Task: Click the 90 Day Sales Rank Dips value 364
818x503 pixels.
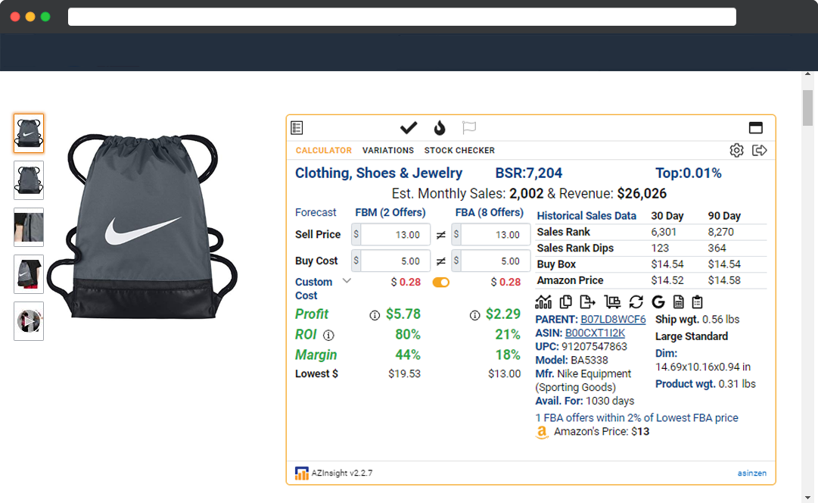Action: pos(717,248)
